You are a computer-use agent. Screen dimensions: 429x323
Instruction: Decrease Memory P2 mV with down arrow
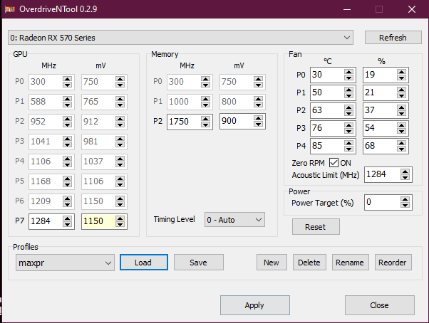click(258, 124)
